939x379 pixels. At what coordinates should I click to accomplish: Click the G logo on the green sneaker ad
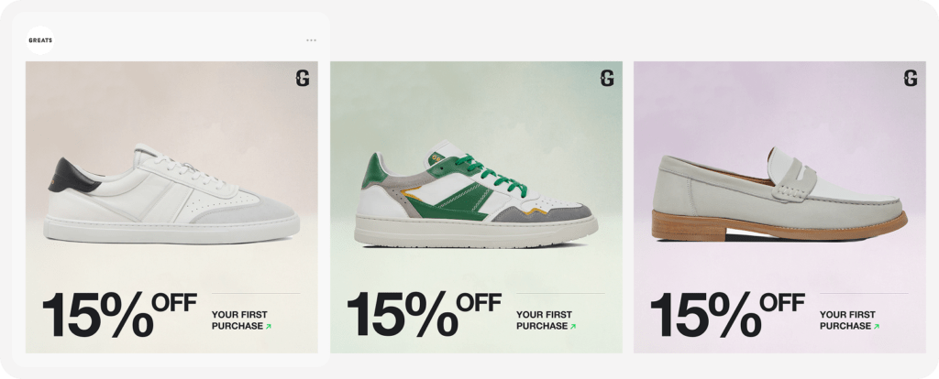[x=607, y=79]
